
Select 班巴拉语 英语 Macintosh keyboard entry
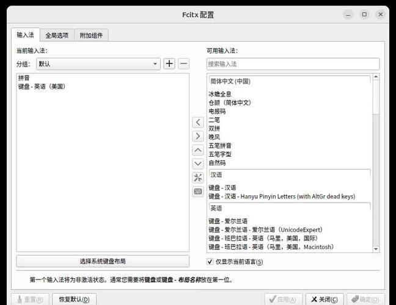290,247
